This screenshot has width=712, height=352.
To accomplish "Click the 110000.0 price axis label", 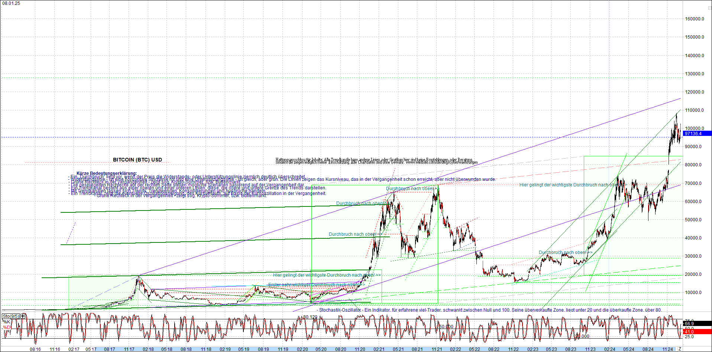I will coord(695,110).
